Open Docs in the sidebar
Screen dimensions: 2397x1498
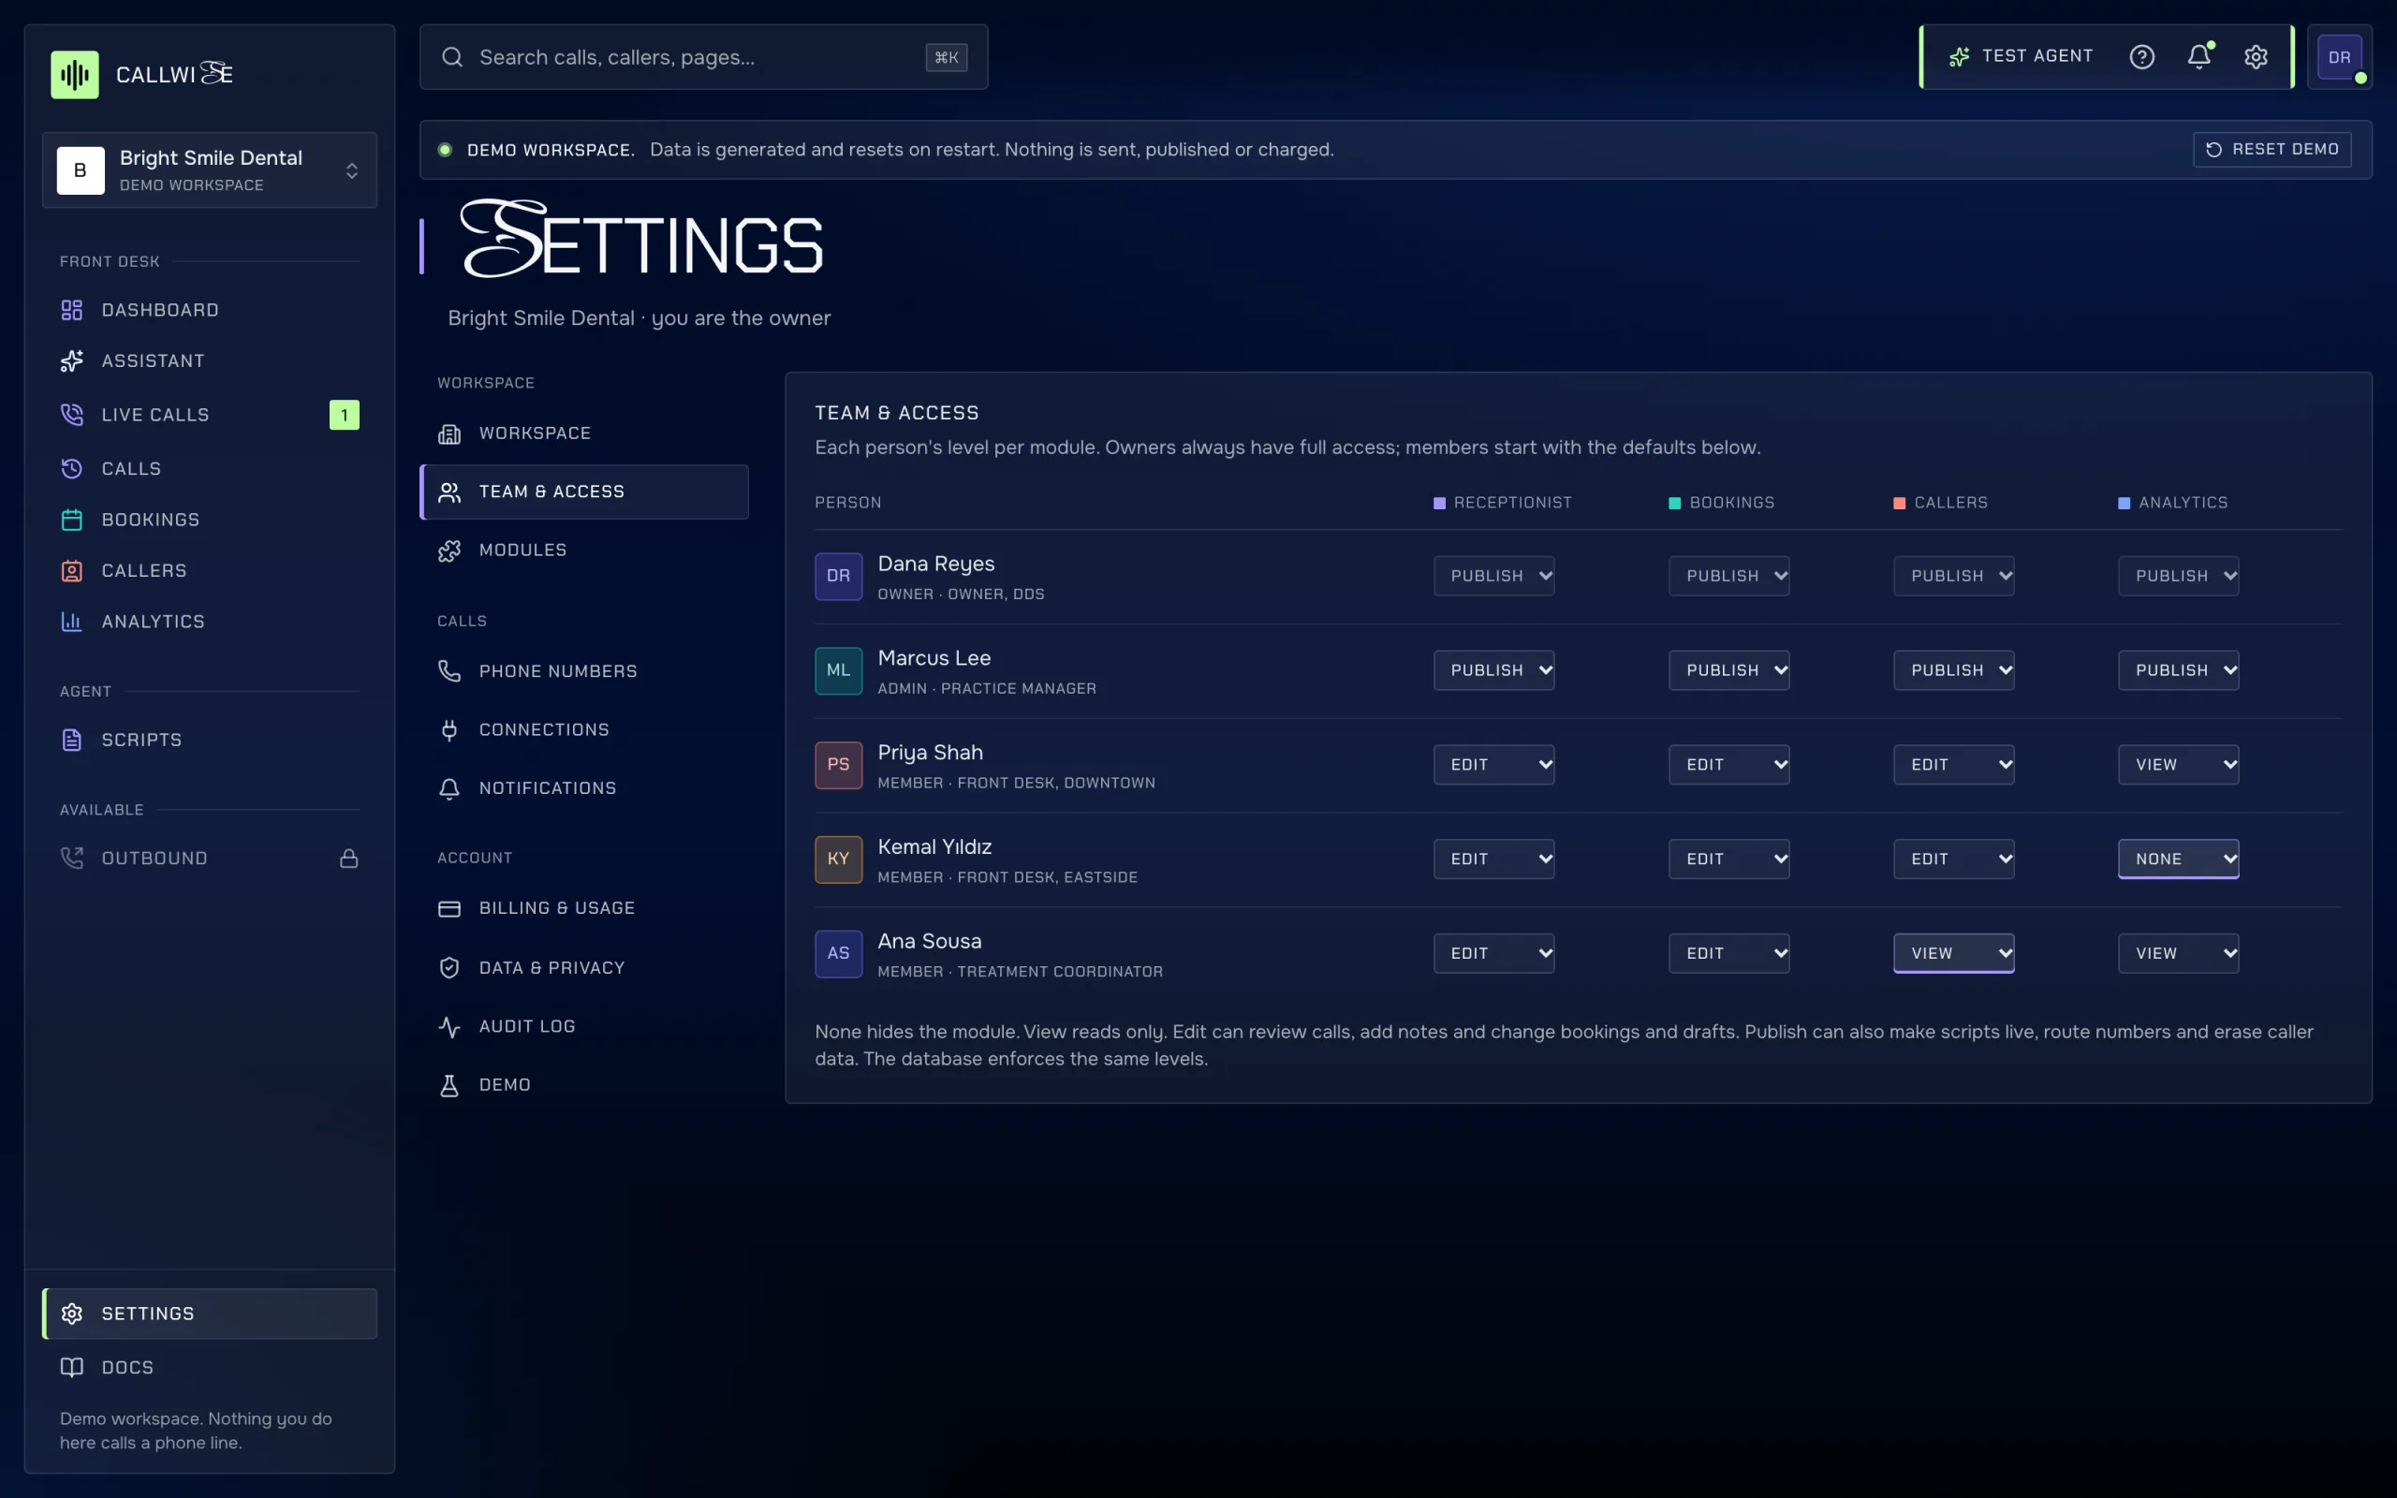[x=209, y=1367]
